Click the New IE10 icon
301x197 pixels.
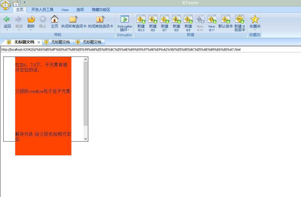[200, 19]
